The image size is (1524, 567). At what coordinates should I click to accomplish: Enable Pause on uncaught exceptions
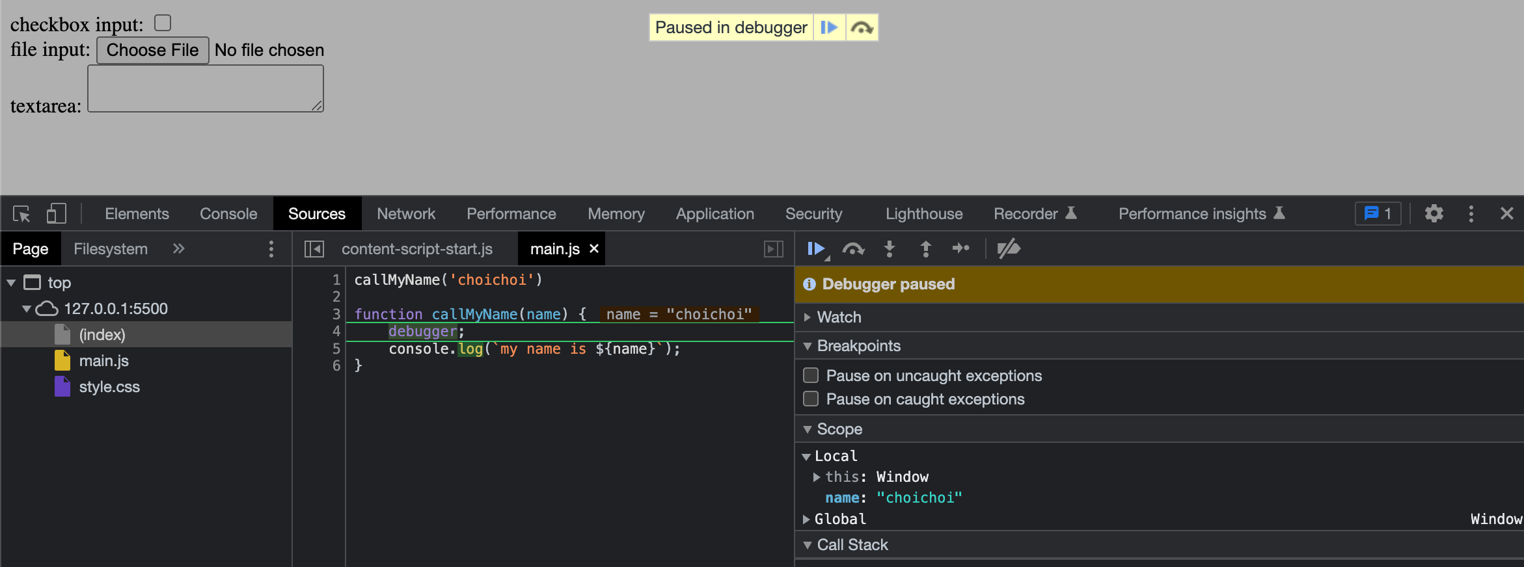(811, 375)
